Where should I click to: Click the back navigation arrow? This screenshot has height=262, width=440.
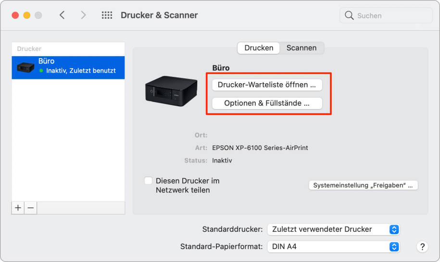[62, 15]
